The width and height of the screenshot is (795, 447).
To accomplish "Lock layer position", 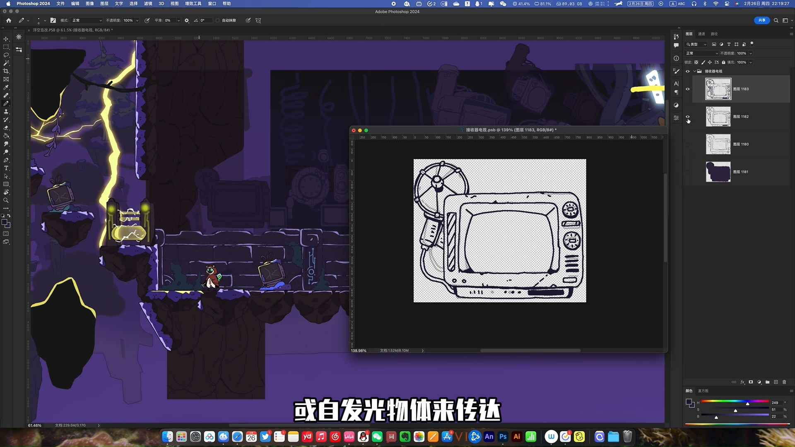I will click(710, 62).
